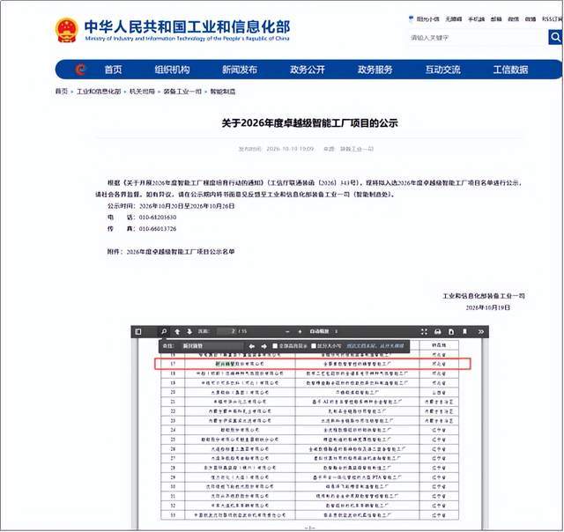Click row number 20 in PDF table
564x532 pixels.
pos(173,392)
